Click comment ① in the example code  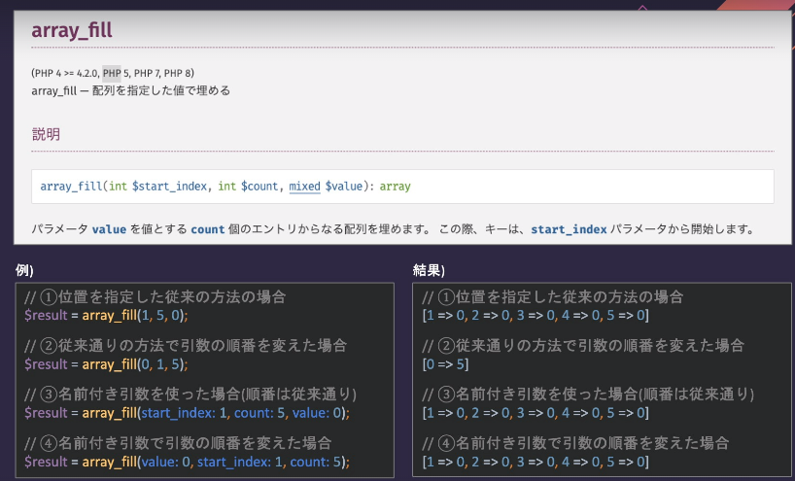[156, 297]
